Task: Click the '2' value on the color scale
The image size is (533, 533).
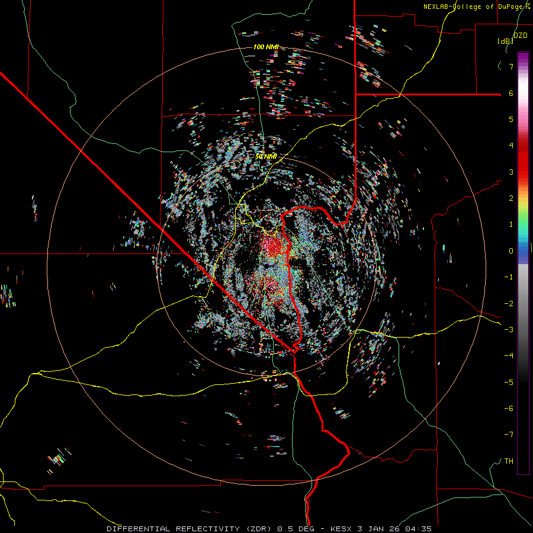Action: click(x=511, y=198)
